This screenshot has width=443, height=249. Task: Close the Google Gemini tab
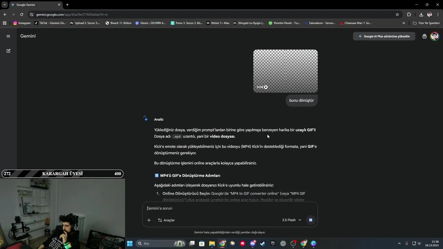(x=59, y=5)
